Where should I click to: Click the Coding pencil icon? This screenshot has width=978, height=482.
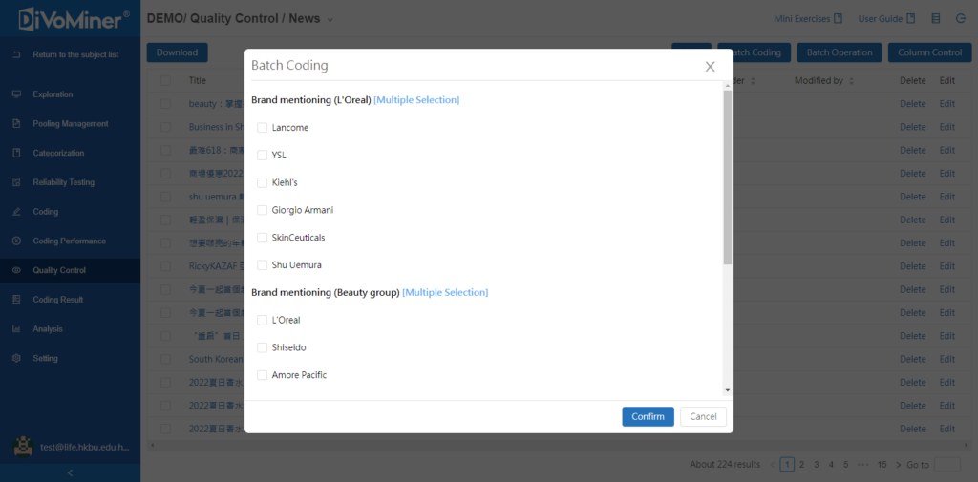click(x=17, y=212)
